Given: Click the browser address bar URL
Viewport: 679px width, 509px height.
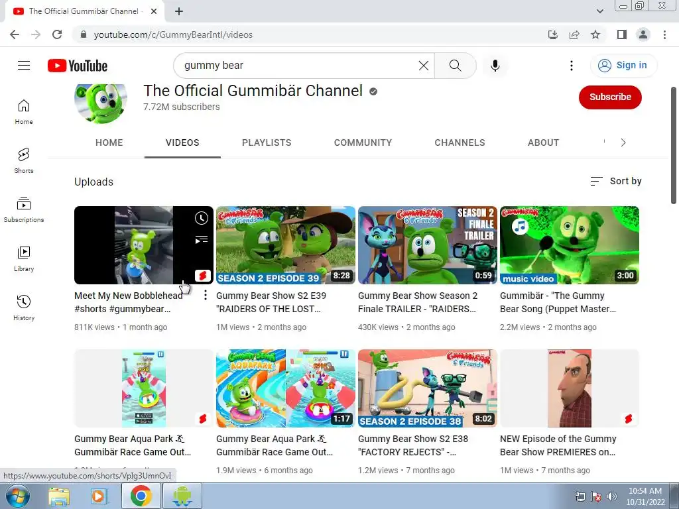Looking at the screenshot, I should tap(173, 34).
